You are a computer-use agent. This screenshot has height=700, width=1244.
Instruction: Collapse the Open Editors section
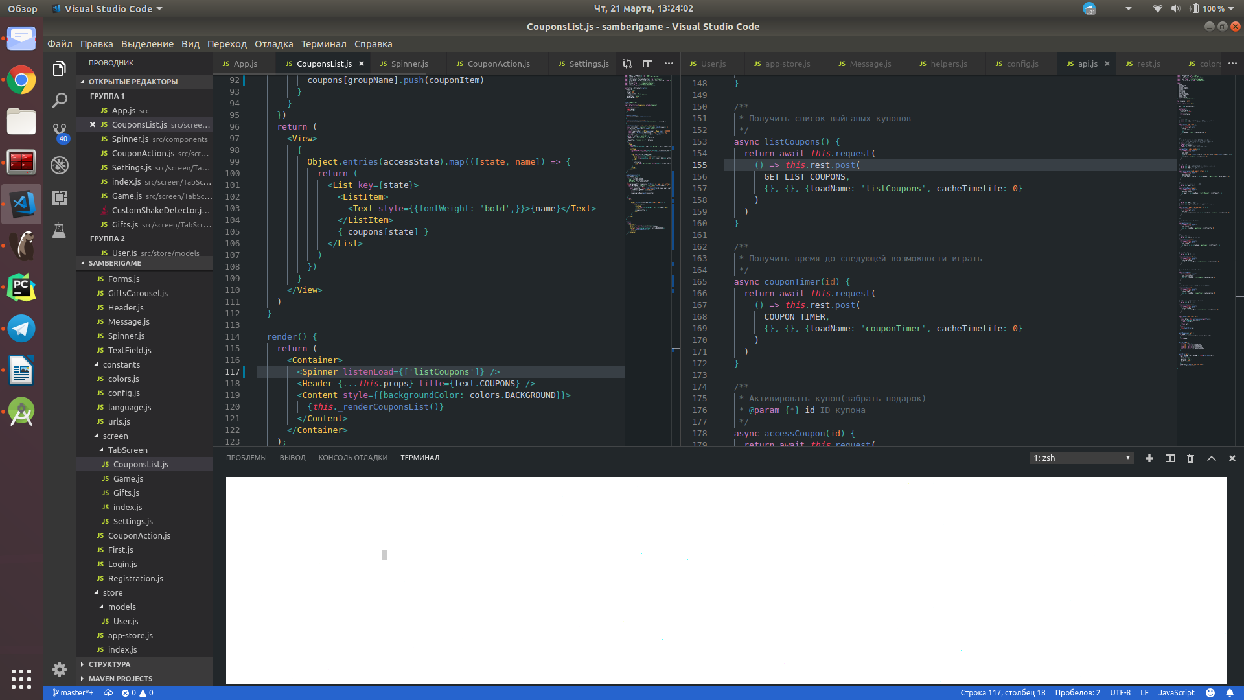point(144,82)
